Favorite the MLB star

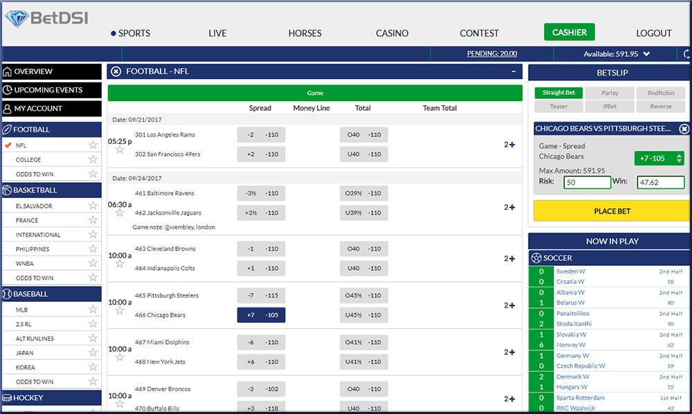click(93, 309)
